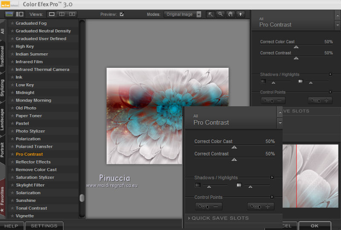Image resolution: width=341 pixels, height=230 pixels.
Task: Expand Shadows / Highlights in enlarged panel
Action: coord(272,178)
